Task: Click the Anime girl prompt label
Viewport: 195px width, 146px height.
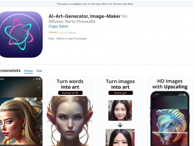Action: pyautogui.click(x=120, y=93)
